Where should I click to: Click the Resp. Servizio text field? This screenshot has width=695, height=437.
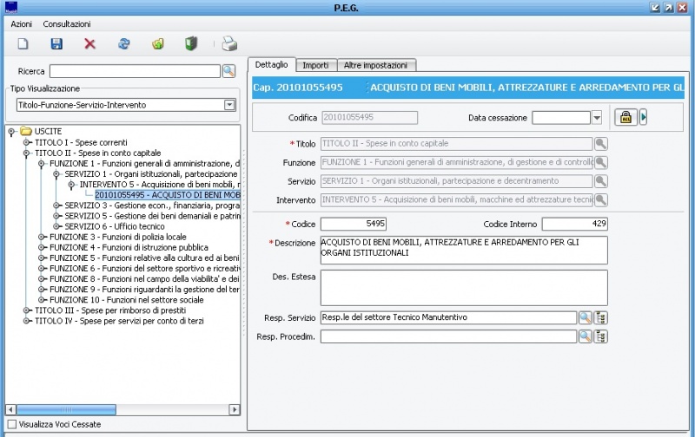point(448,317)
